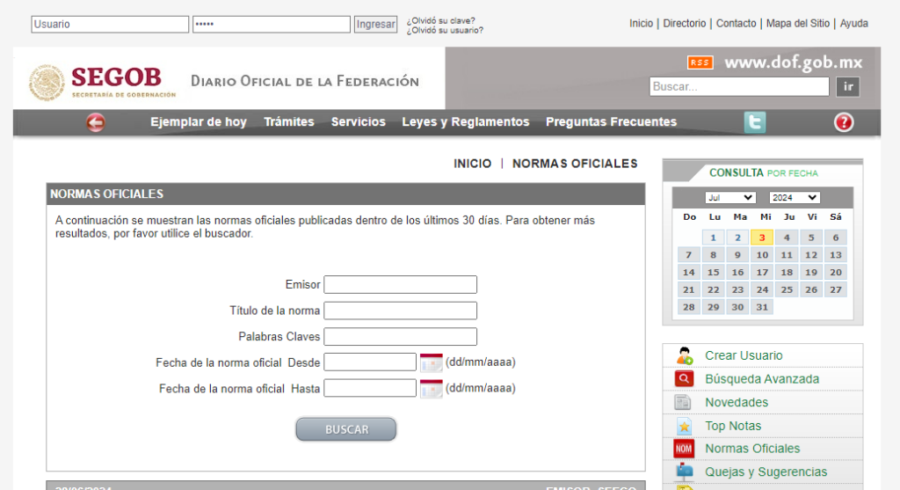Select day 28 in the calendar
Image resolution: width=900 pixels, height=490 pixels.
coord(688,307)
